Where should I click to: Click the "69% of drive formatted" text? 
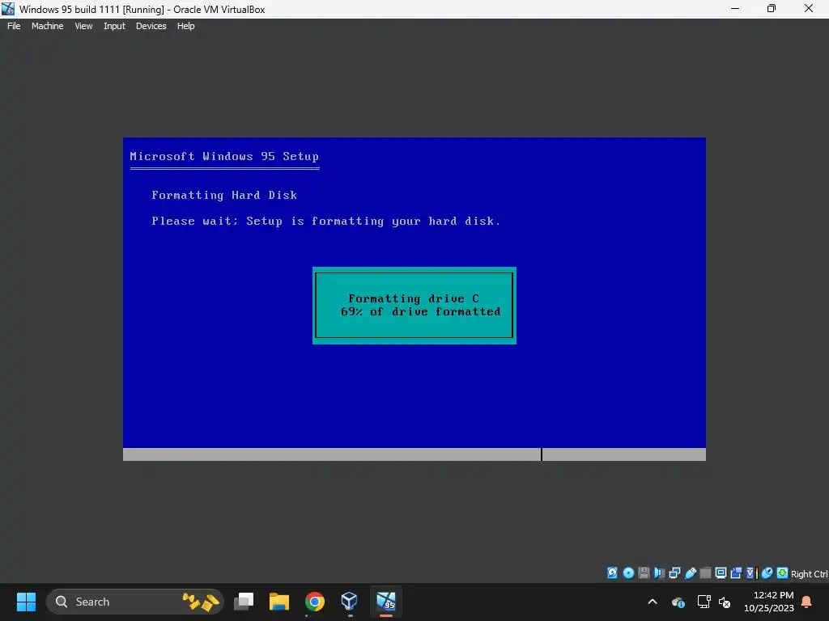pyautogui.click(x=420, y=311)
